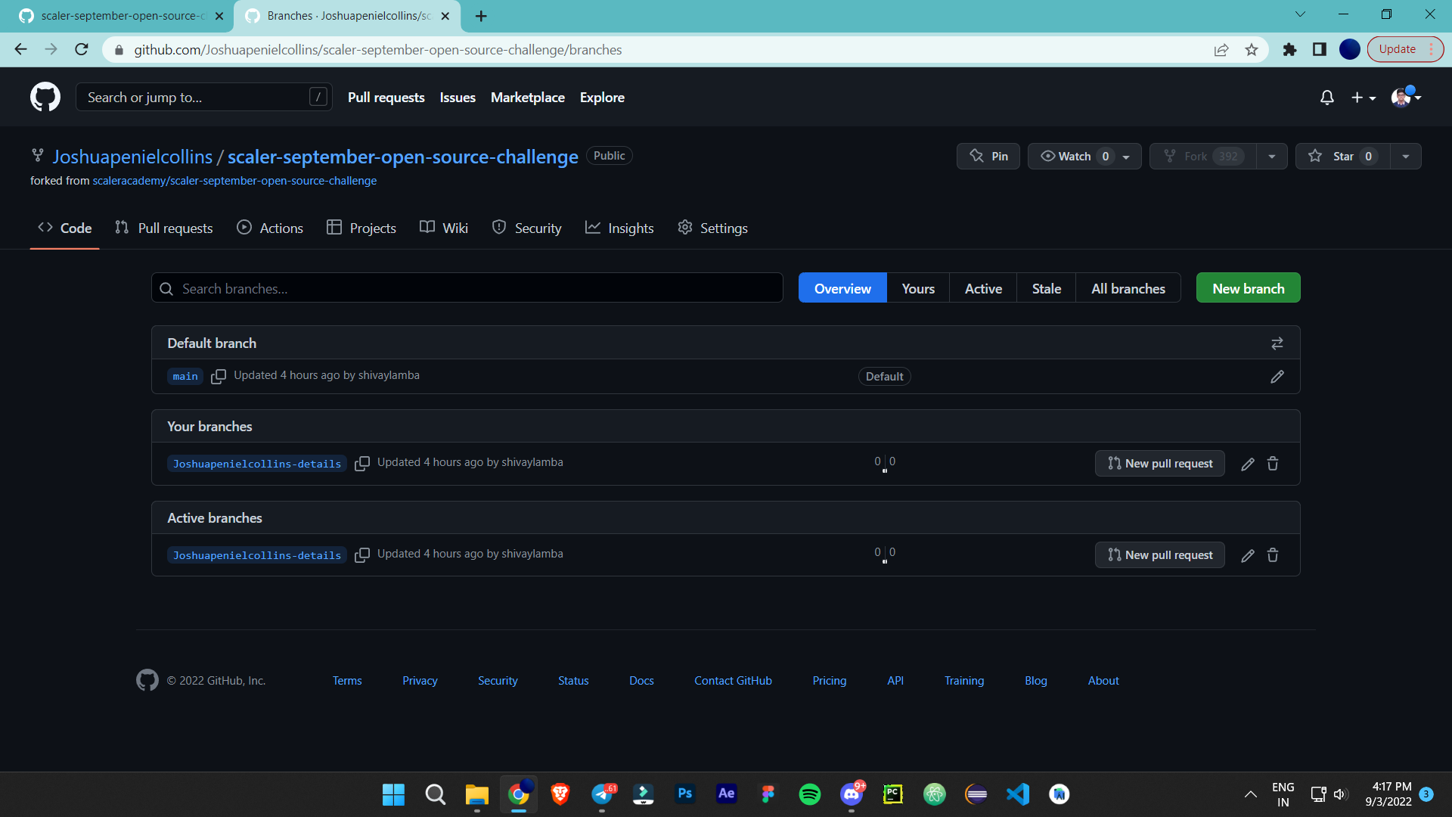Switch to the Stale branches tab

1046,287
